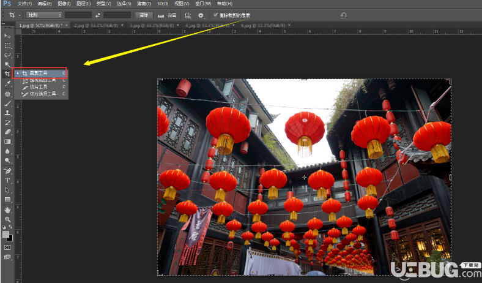Toggle Quick Mask mode
The width and height of the screenshot is (482, 283).
[x=7, y=247]
